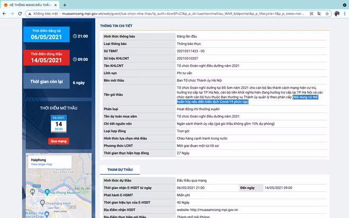Image resolution: width=349 pixels, height=218 pixels.
Task: Click the Chi tiết nguồn vốn value text
Action: click(226, 124)
